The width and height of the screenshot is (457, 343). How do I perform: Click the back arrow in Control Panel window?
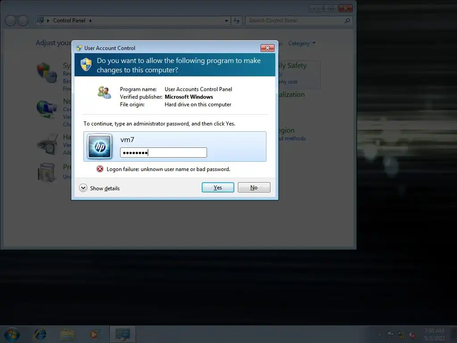coord(11,21)
